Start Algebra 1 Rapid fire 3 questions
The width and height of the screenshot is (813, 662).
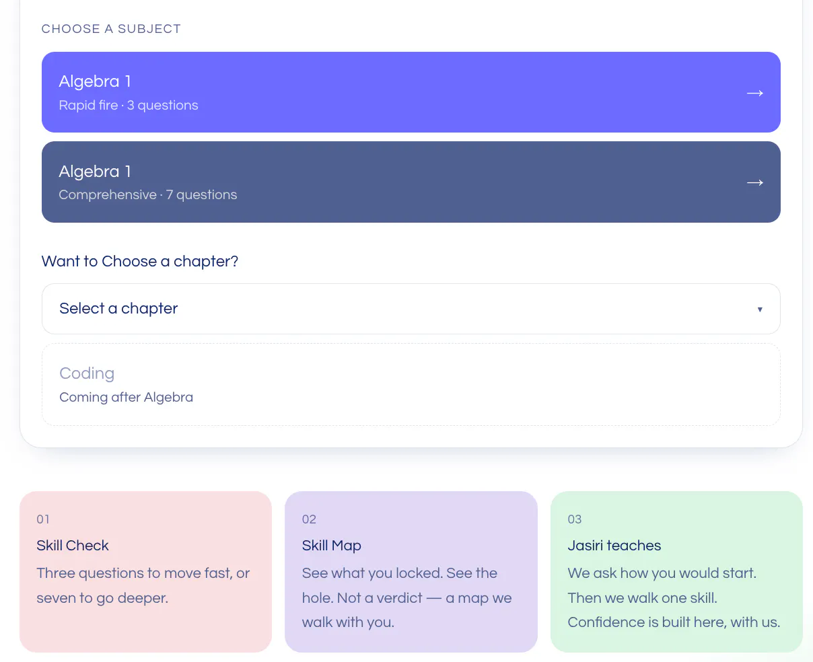coord(411,92)
